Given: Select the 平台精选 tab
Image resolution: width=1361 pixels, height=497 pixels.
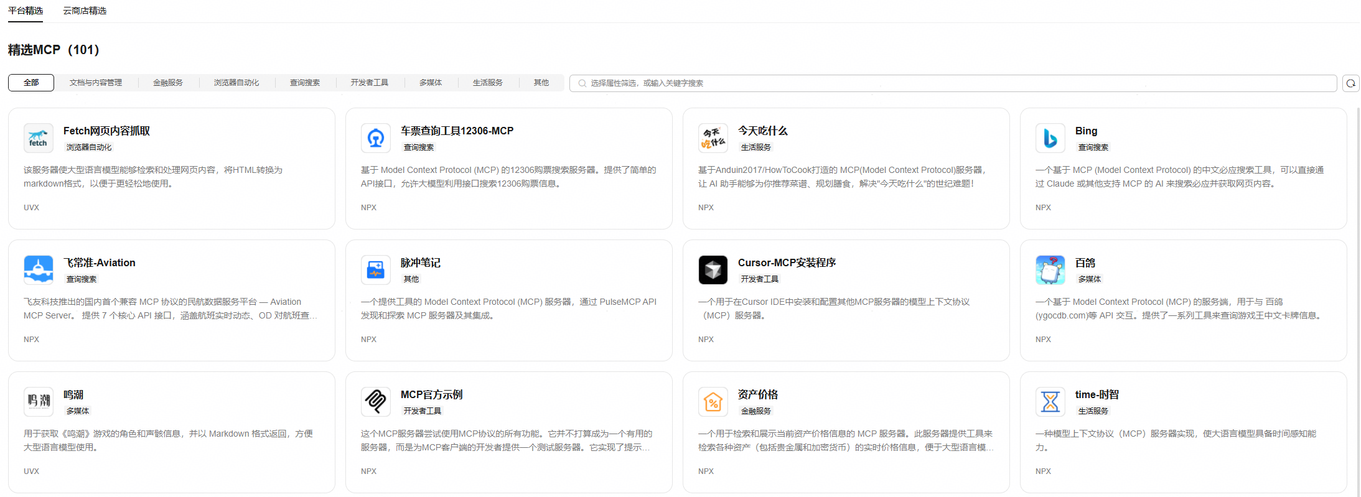Looking at the screenshot, I should pos(26,11).
